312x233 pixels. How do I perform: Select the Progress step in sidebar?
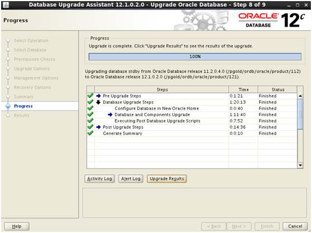click(23, 106)
